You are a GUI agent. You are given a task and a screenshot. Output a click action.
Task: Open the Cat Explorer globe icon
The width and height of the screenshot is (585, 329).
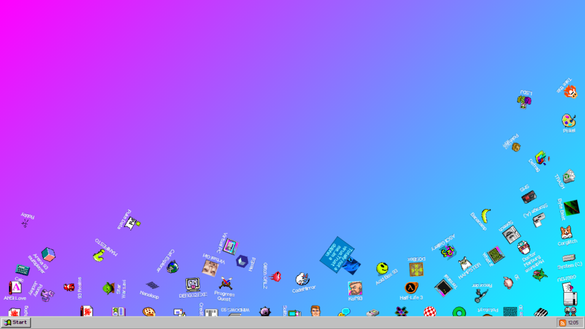pos(172,267)
